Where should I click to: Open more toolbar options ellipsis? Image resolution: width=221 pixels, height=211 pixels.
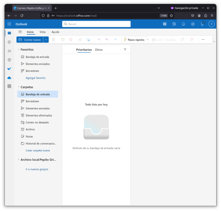203,40
